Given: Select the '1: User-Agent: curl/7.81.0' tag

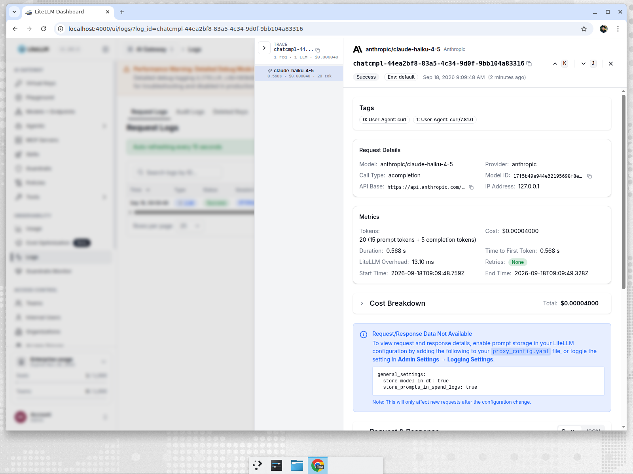Looking at the screenshot, I should point(445,120).
